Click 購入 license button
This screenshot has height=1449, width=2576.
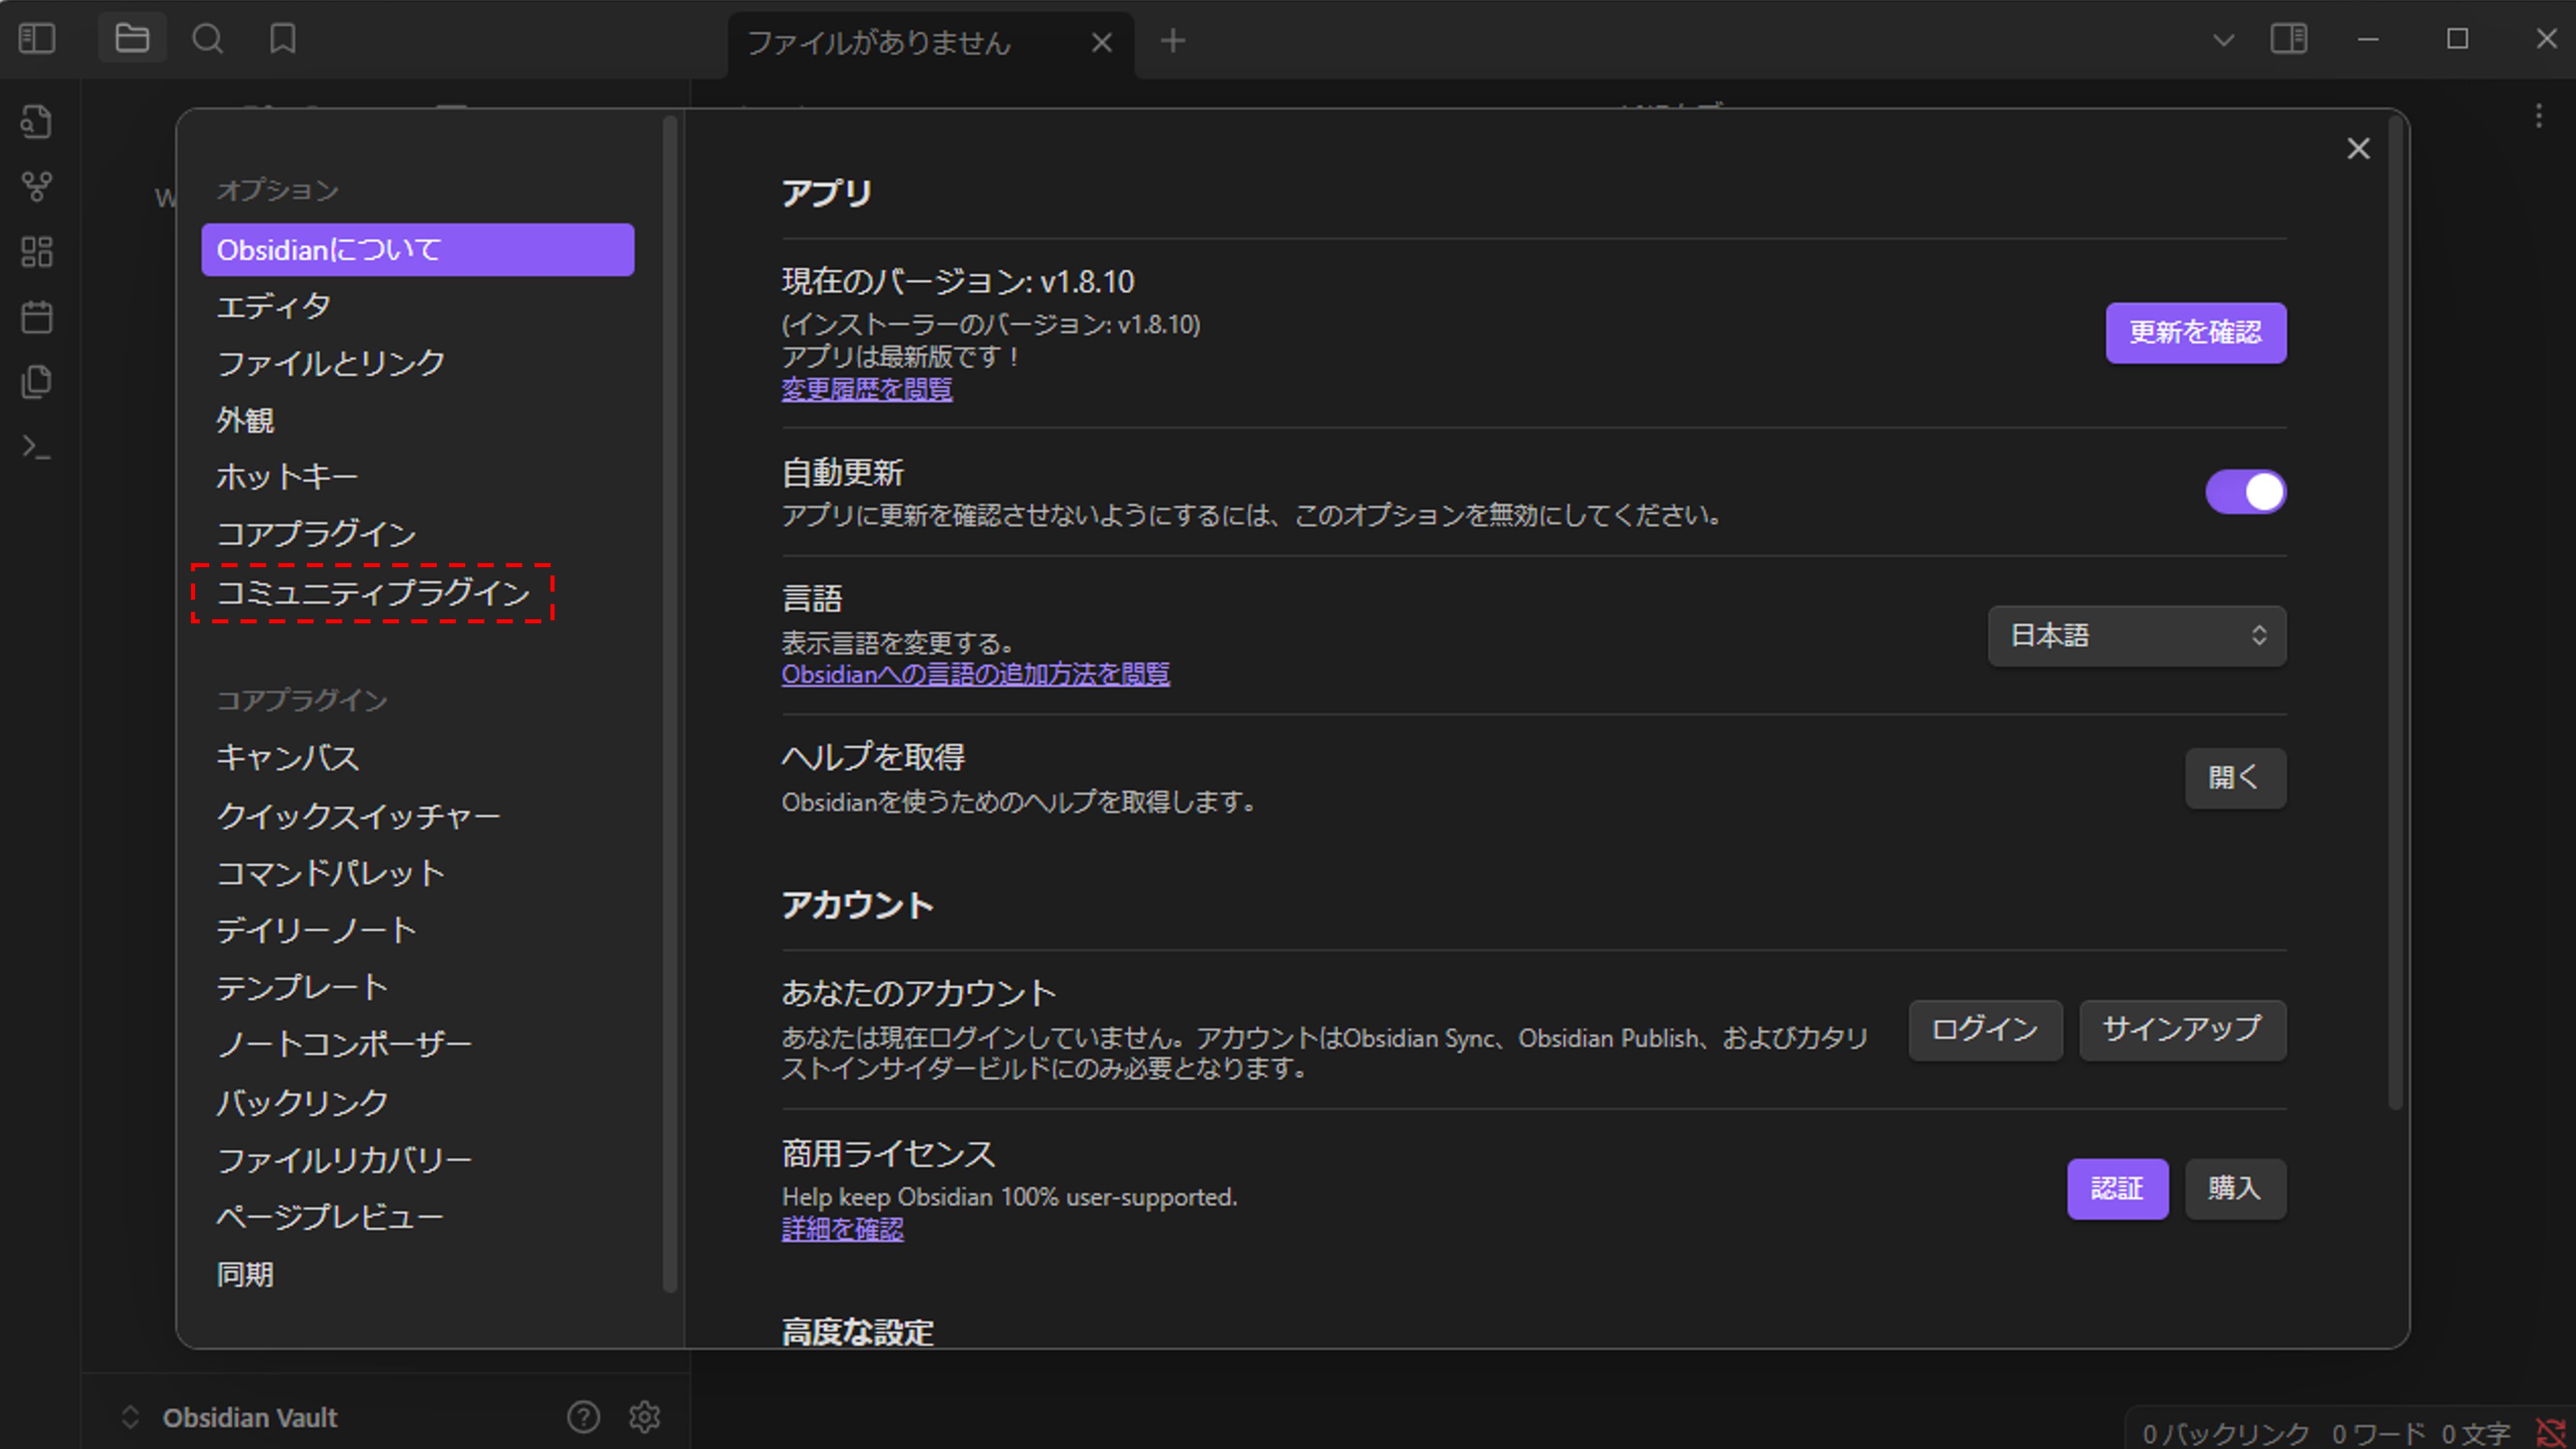click(2235, 1189)
